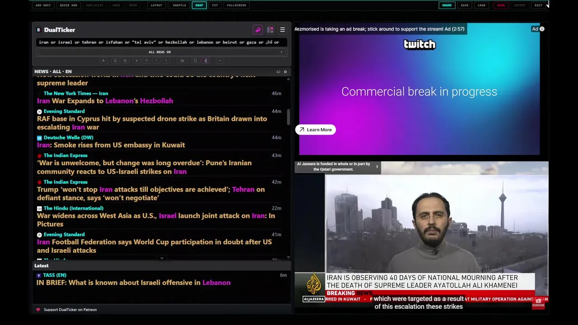Click the ADD UNIT toolbar button
Viewport: 578px width, 325px height.
pyautogui.click(x=43, y=5)
